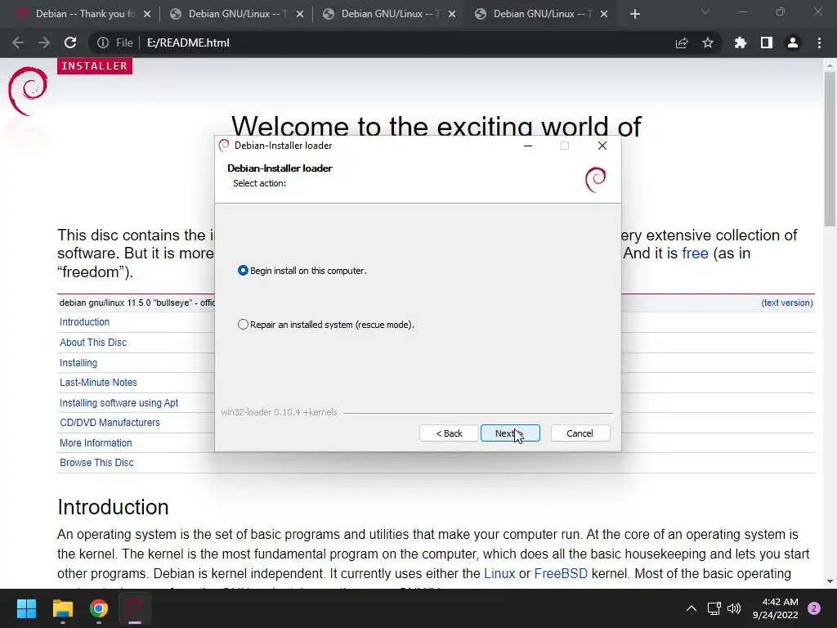Open the tab search dropdown arrow
The image size is (837, 628).
point(705,11)
